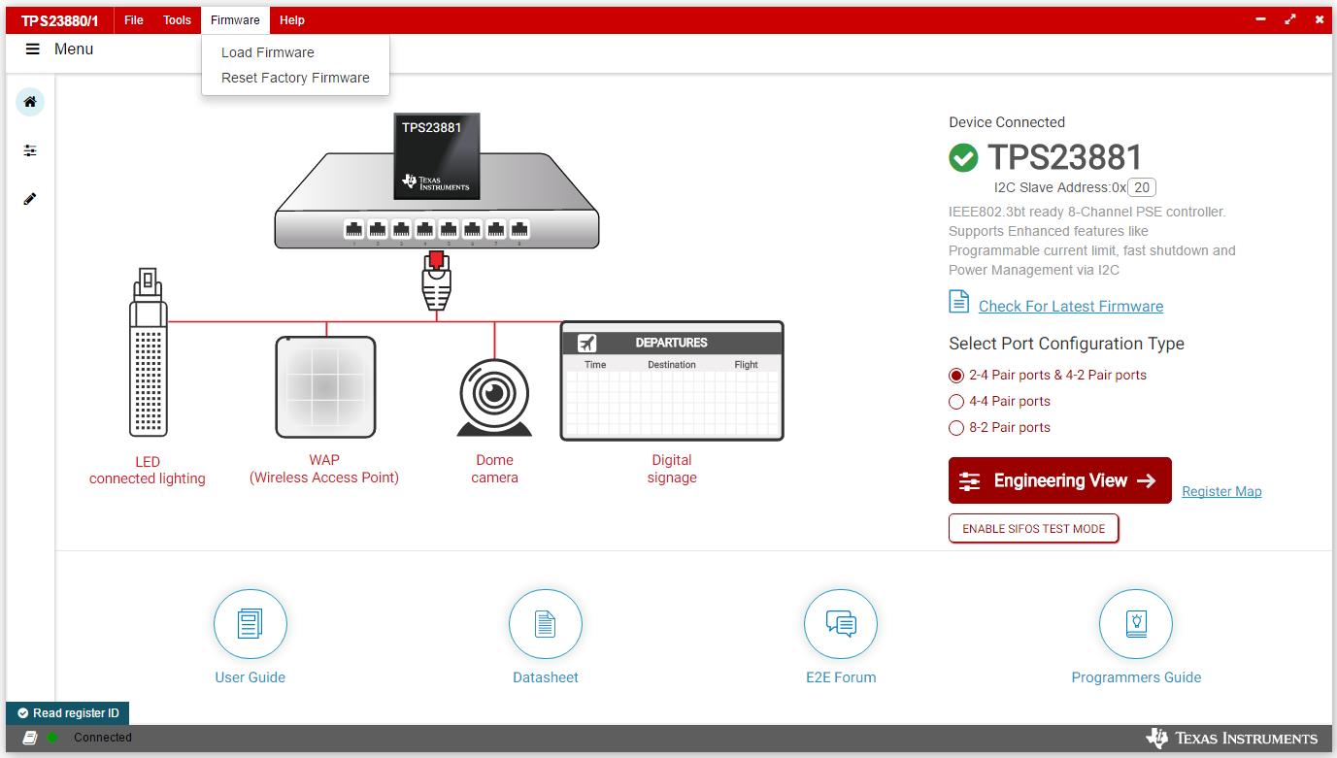Open the log book icon in the status bar
The image size is (1337, 758).
pos(29,738)
